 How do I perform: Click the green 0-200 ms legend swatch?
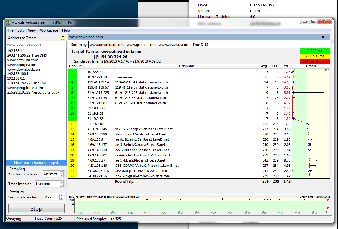315,51
